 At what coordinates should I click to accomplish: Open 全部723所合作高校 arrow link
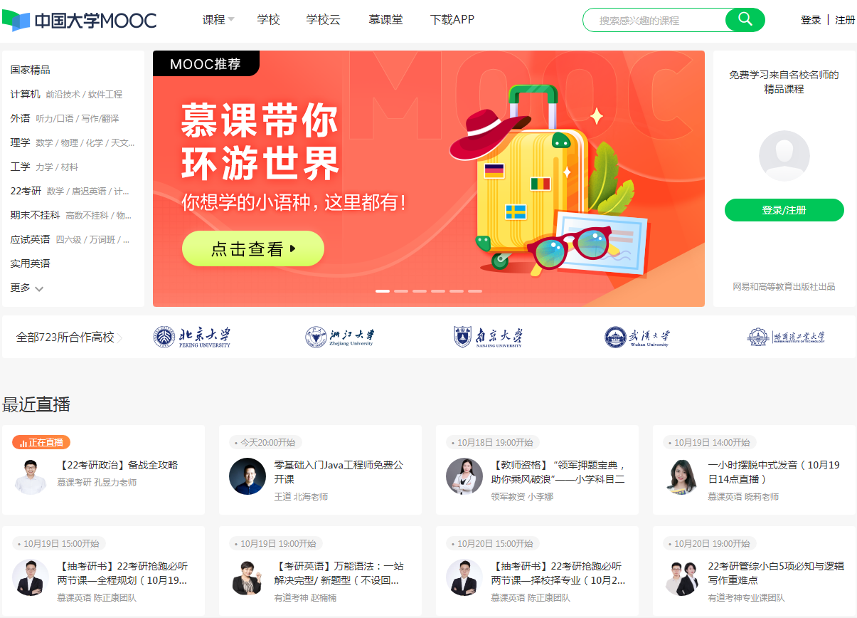click(70, 337)
